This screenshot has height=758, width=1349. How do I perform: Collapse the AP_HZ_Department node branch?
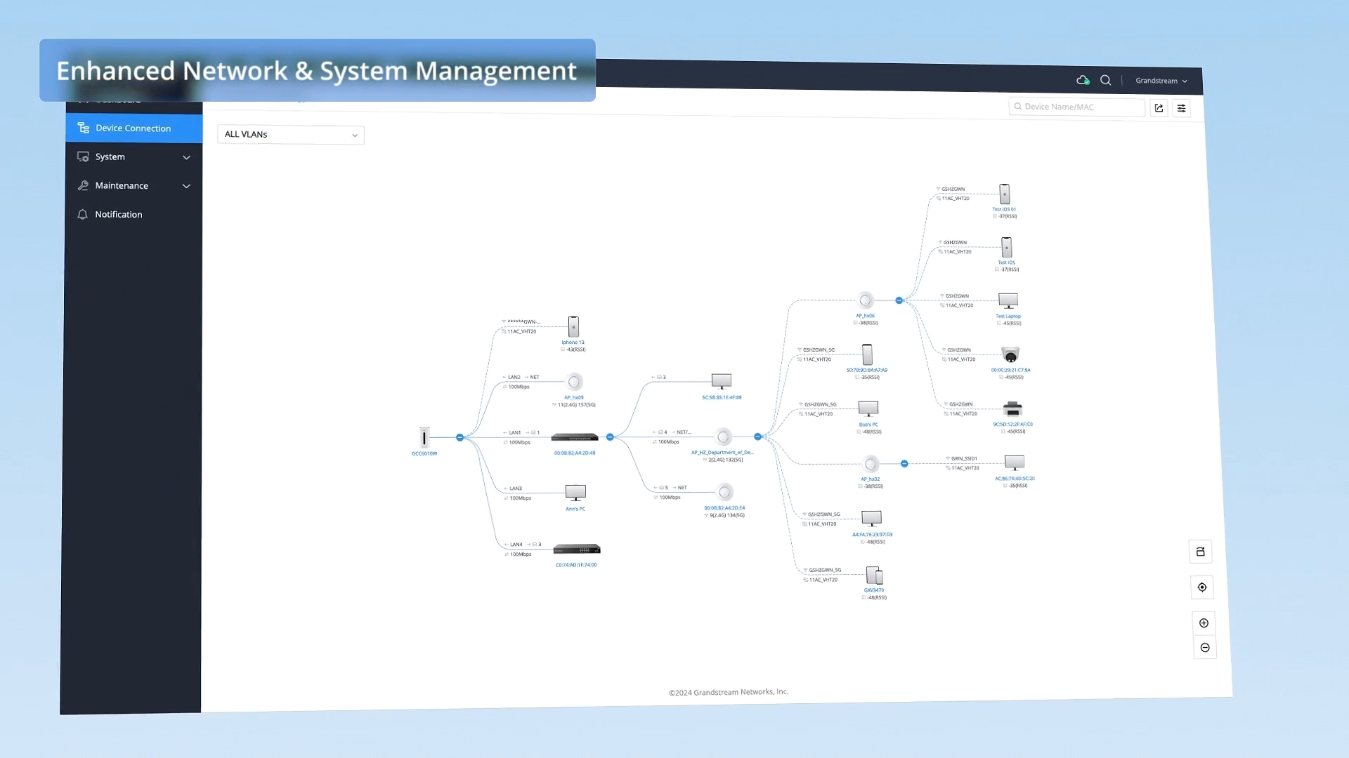pyautogui.click(x=757, y=437)
